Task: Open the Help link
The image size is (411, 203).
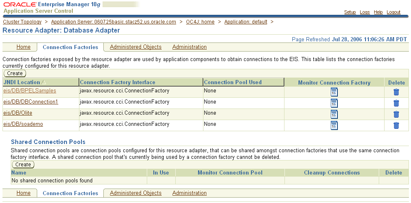Action: pos(378,12)
